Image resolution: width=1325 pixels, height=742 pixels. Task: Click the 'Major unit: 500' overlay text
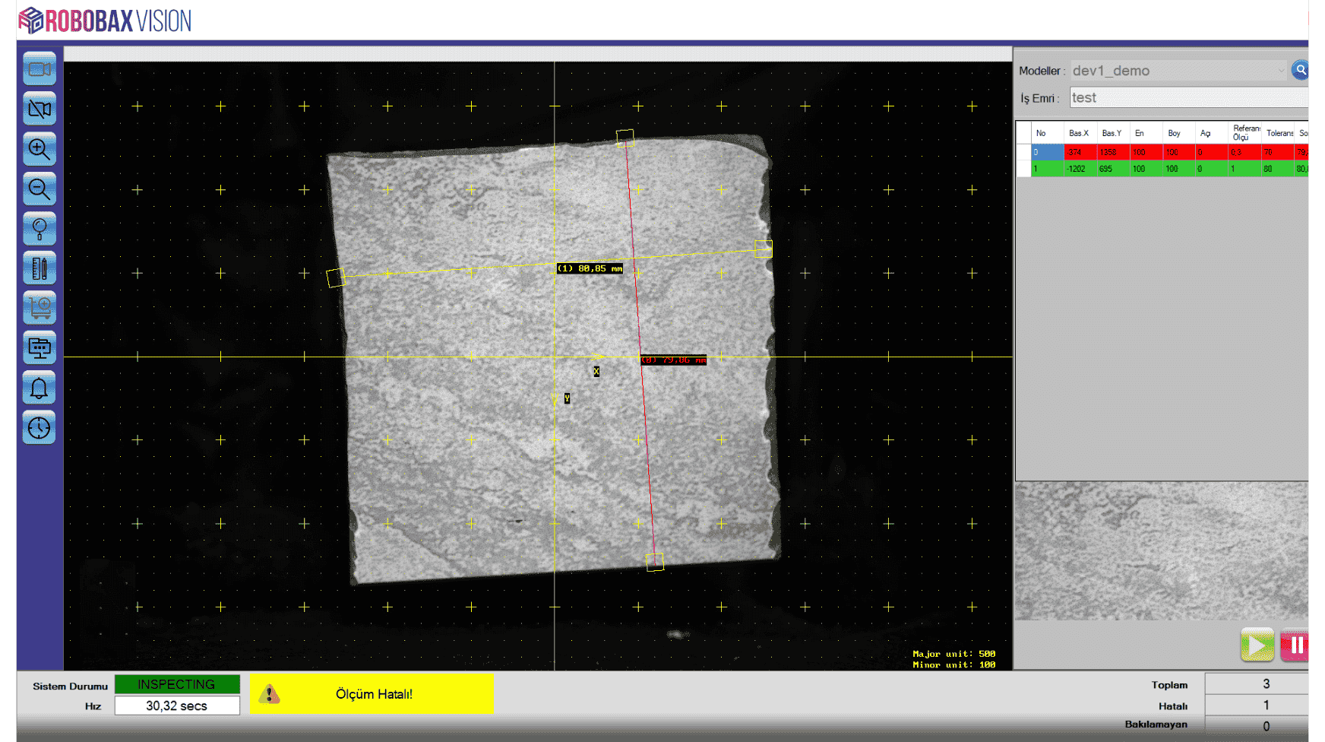(x=953, y=654)
